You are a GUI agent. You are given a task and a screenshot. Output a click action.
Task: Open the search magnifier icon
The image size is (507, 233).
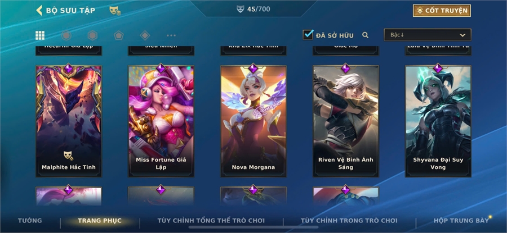(366, 35)
